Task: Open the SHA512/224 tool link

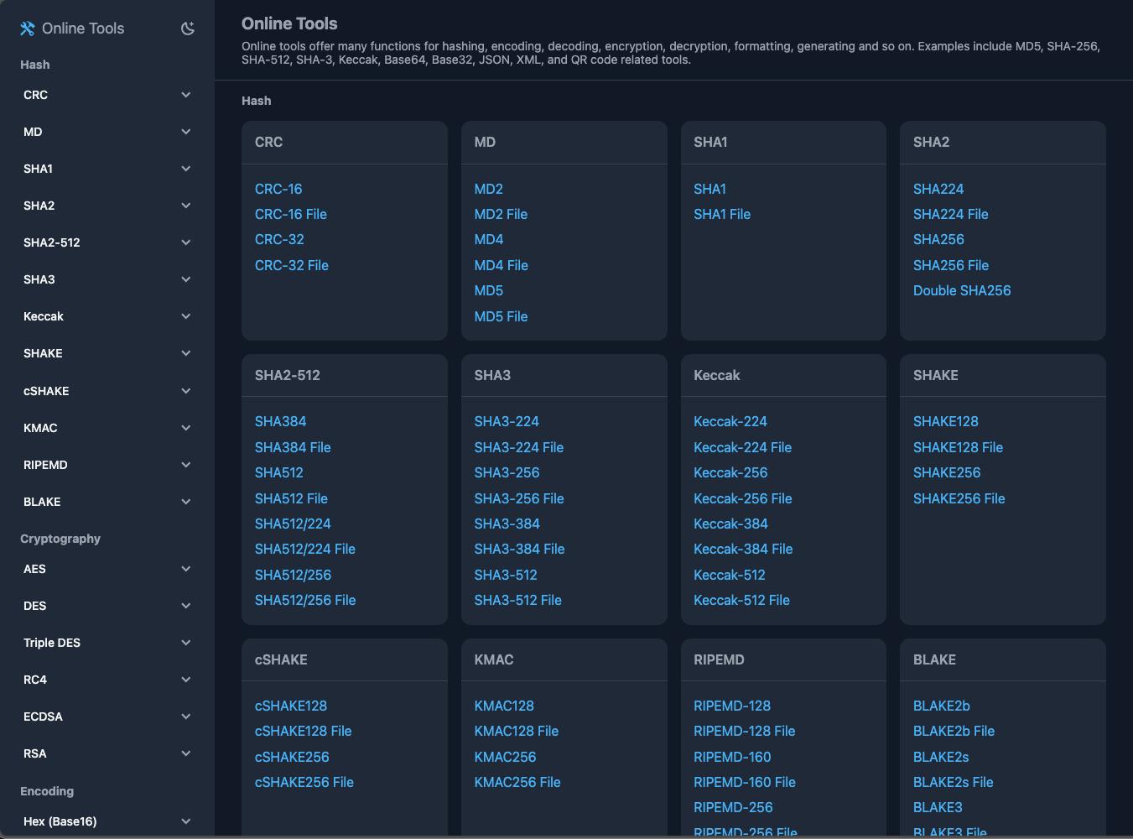Action: click(x=293, y=524)
